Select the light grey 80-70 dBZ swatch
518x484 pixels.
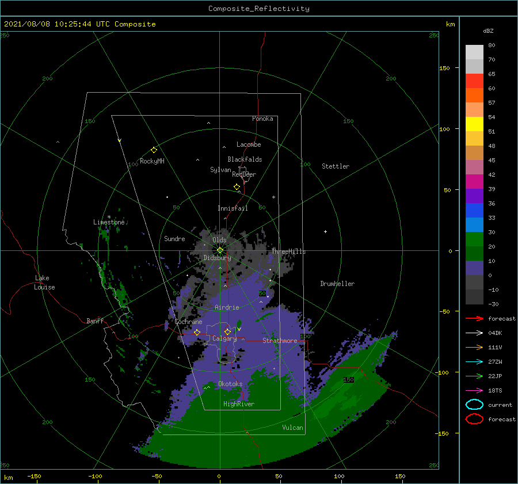point(474,52)
